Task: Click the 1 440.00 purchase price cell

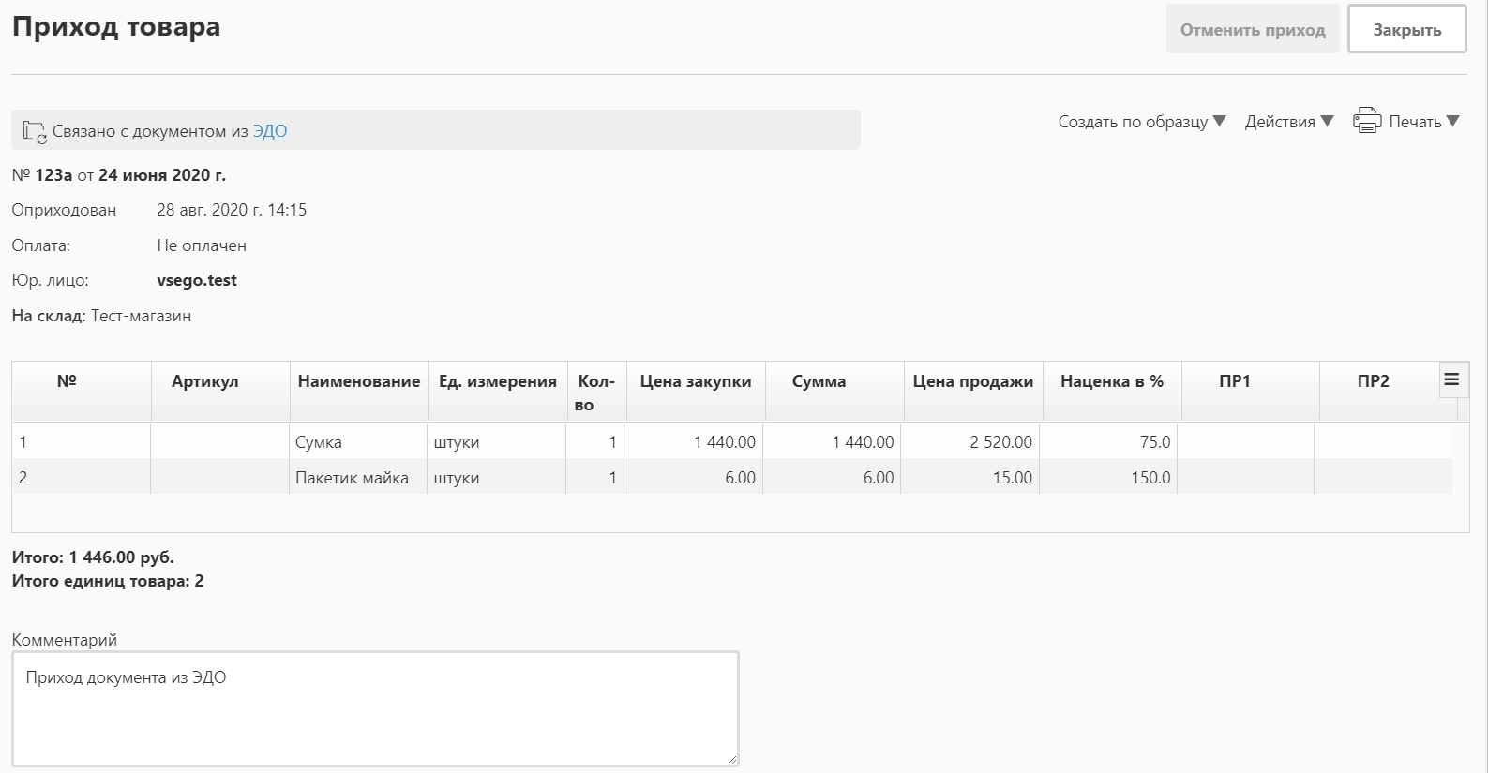Action: click(693, 441)
